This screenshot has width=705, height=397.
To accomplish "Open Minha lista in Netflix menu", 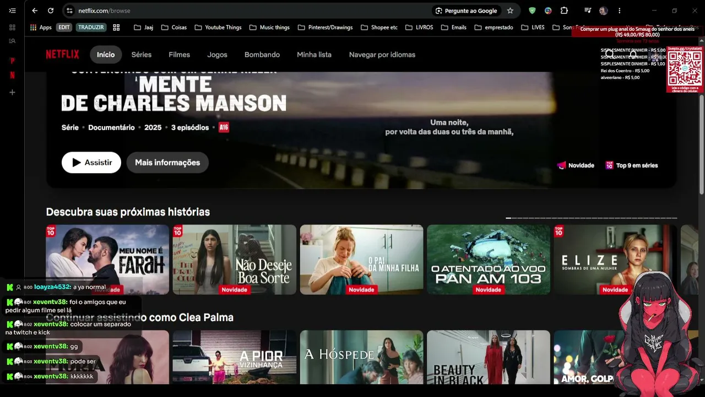I will (314, 55).
